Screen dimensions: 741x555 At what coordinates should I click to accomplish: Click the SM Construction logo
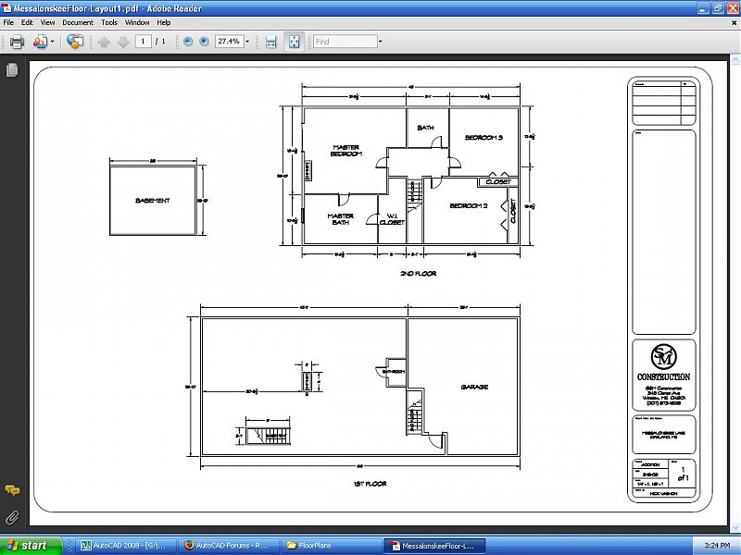(x=663, y=357)
